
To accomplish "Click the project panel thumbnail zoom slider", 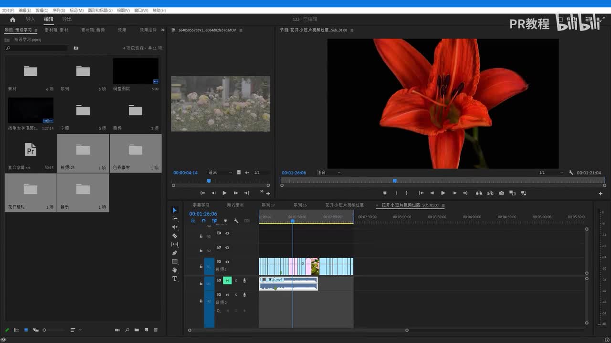I will tap(44, 330).
